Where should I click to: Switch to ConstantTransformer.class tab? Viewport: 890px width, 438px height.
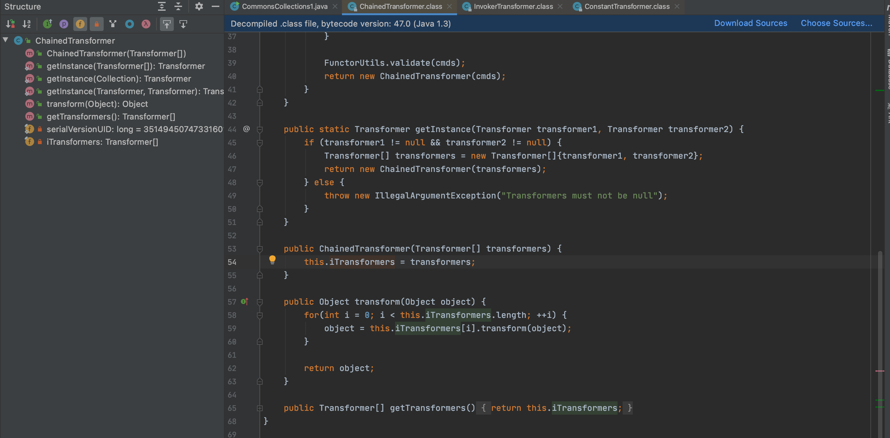point(627,7)
